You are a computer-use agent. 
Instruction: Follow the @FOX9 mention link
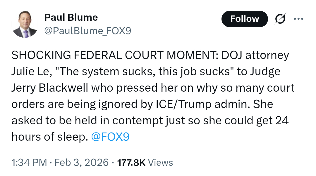click(x=110, y=137)
